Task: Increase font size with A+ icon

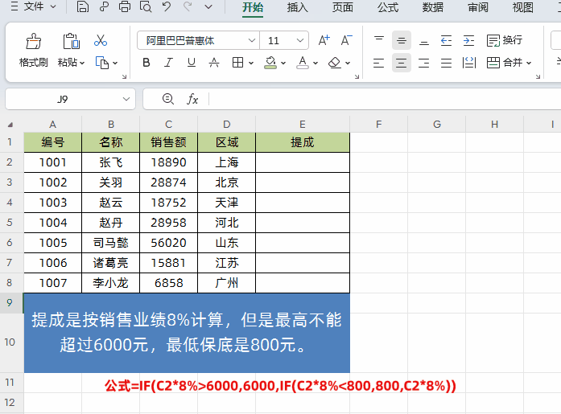Action: pos(324,40)
